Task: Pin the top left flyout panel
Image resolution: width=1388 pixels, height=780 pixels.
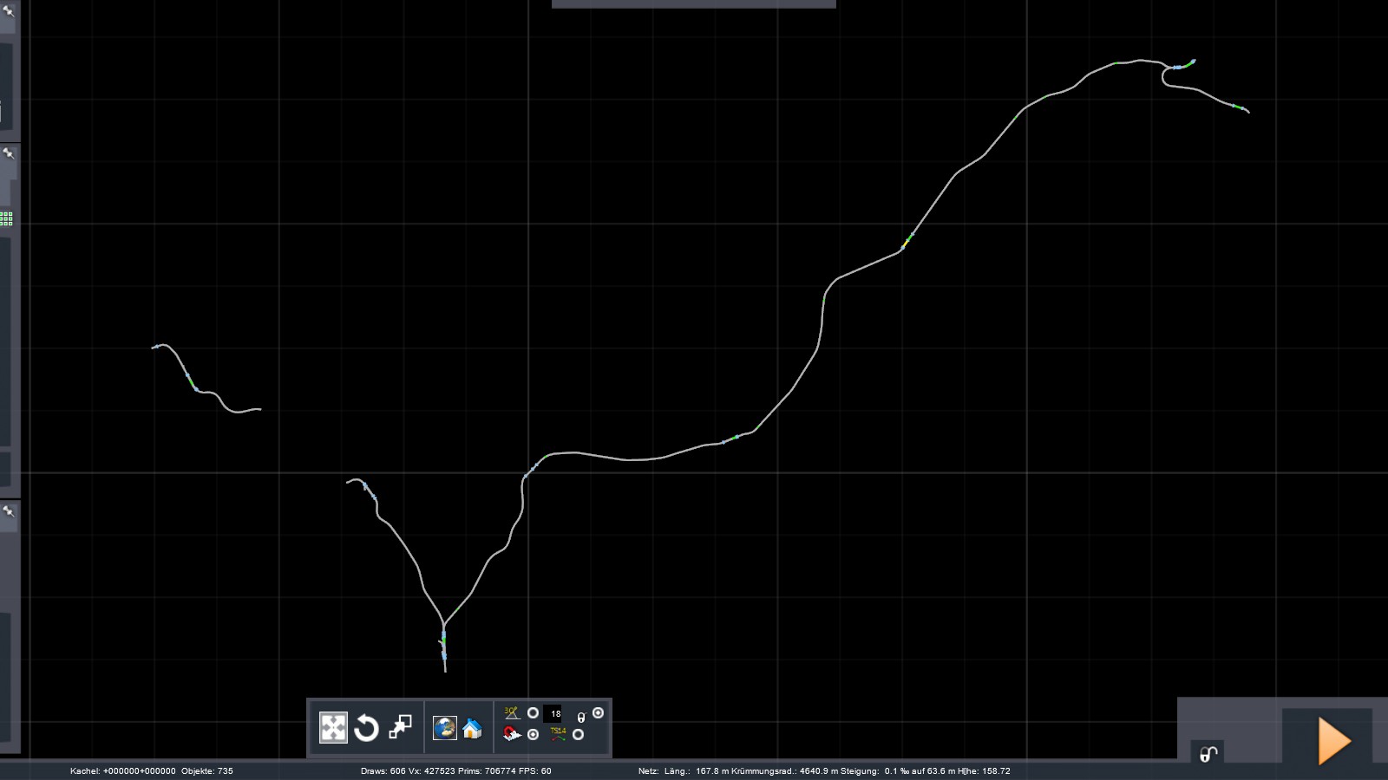Action: click(x=9, y=11)
